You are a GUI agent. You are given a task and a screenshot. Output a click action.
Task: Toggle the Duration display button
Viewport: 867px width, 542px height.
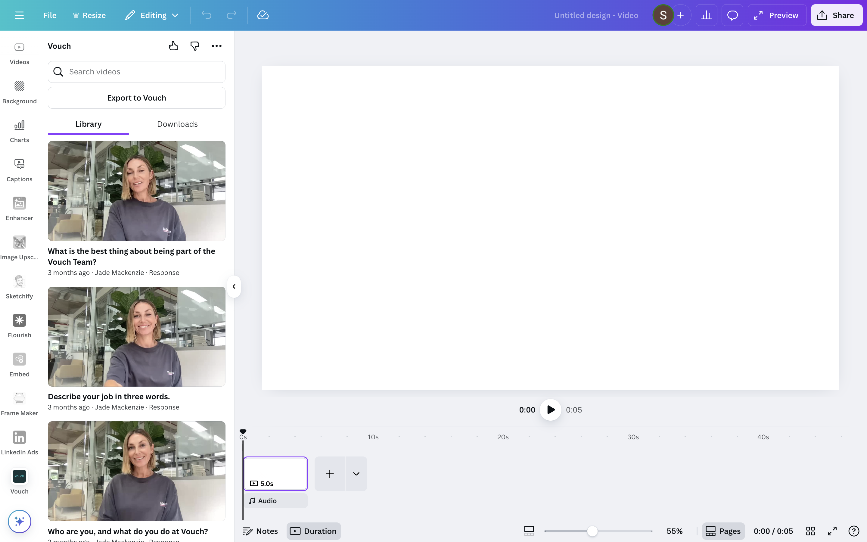click(313, 531)
